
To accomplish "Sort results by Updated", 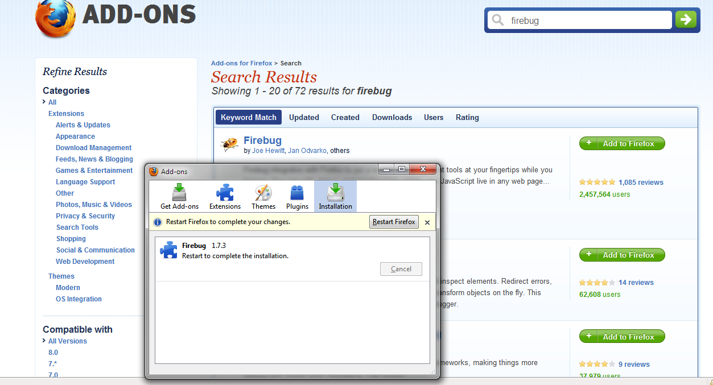I will click(x=304, y=117).
